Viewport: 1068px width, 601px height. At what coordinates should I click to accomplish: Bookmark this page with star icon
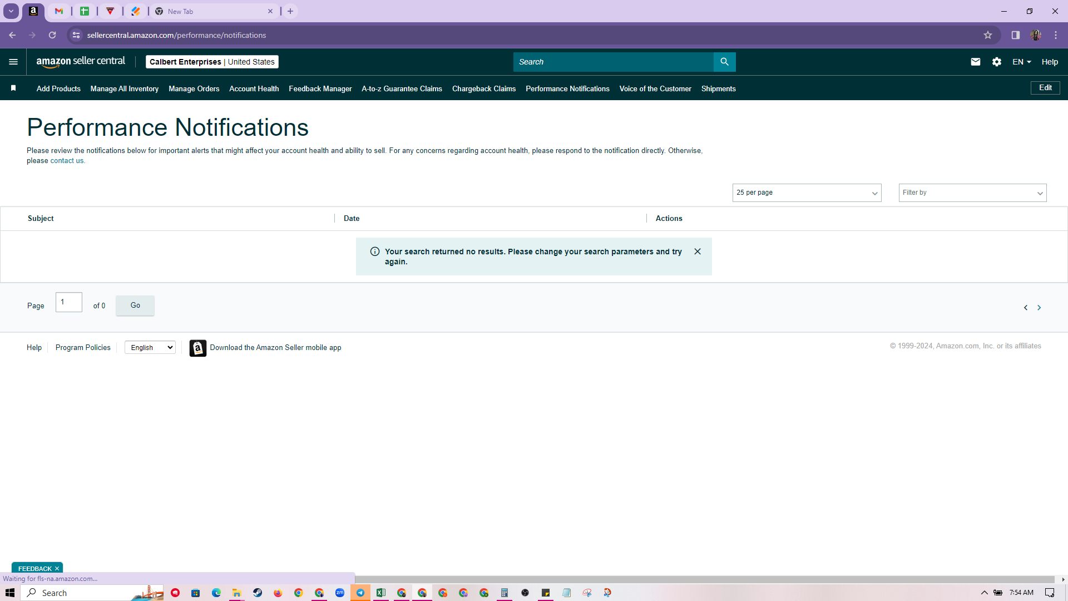click(x=988, y=35)
